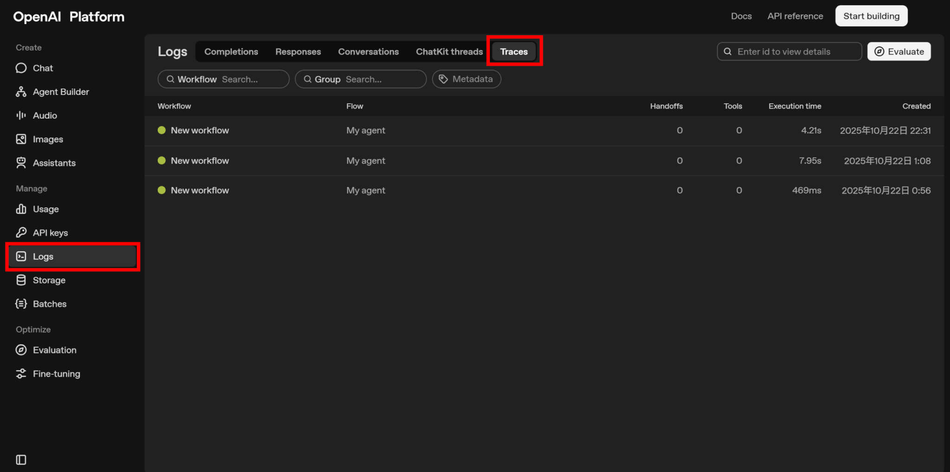The image size is (950, 472).
Task: Open Agent Builder in the sidebar
Action: (x=60, y=92)
